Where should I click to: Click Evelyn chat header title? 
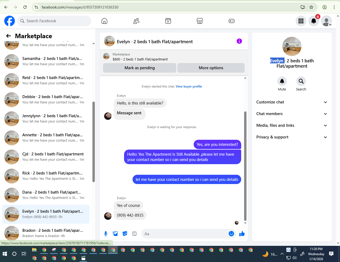tap(155, 42)
